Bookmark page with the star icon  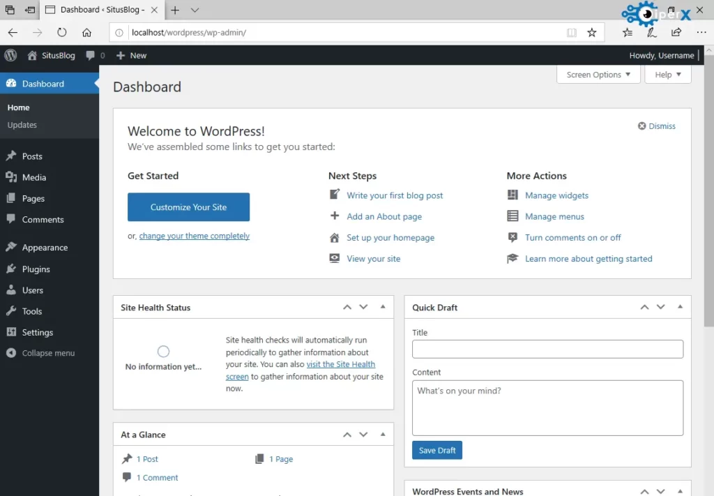pyautogui.click(x=592, y=32)
